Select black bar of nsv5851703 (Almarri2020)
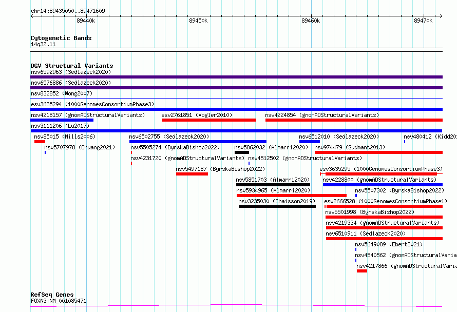The width and height of the screenshot is (457, 312). click(x=273, y=185)
